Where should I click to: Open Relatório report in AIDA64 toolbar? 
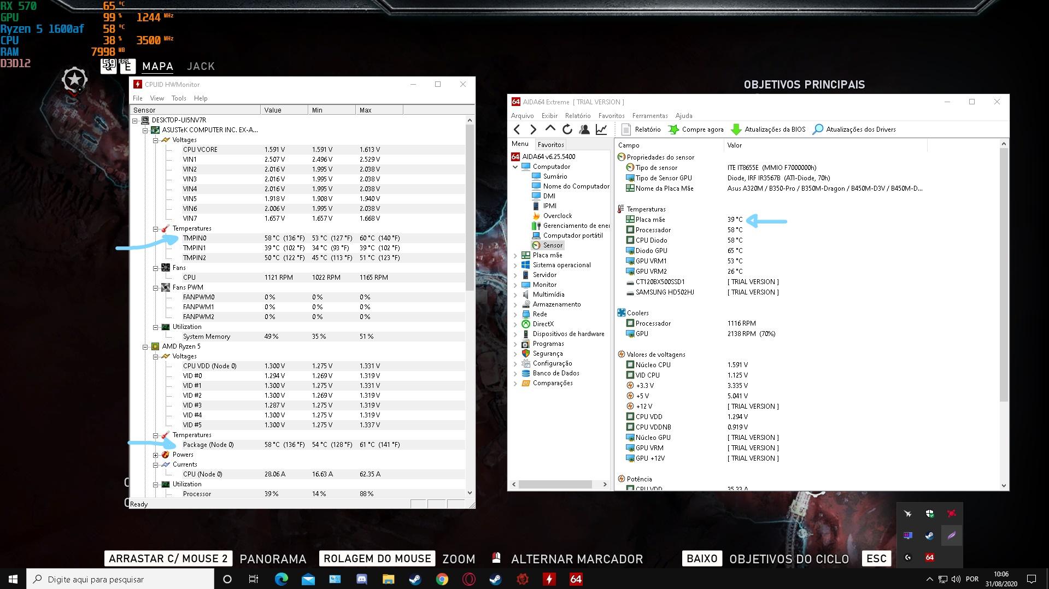point(641,129)
